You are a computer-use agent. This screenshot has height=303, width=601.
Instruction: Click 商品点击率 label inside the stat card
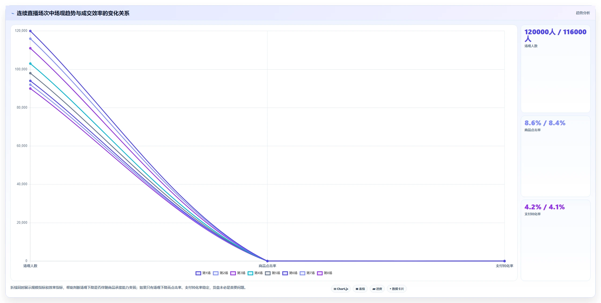[533, 130]
